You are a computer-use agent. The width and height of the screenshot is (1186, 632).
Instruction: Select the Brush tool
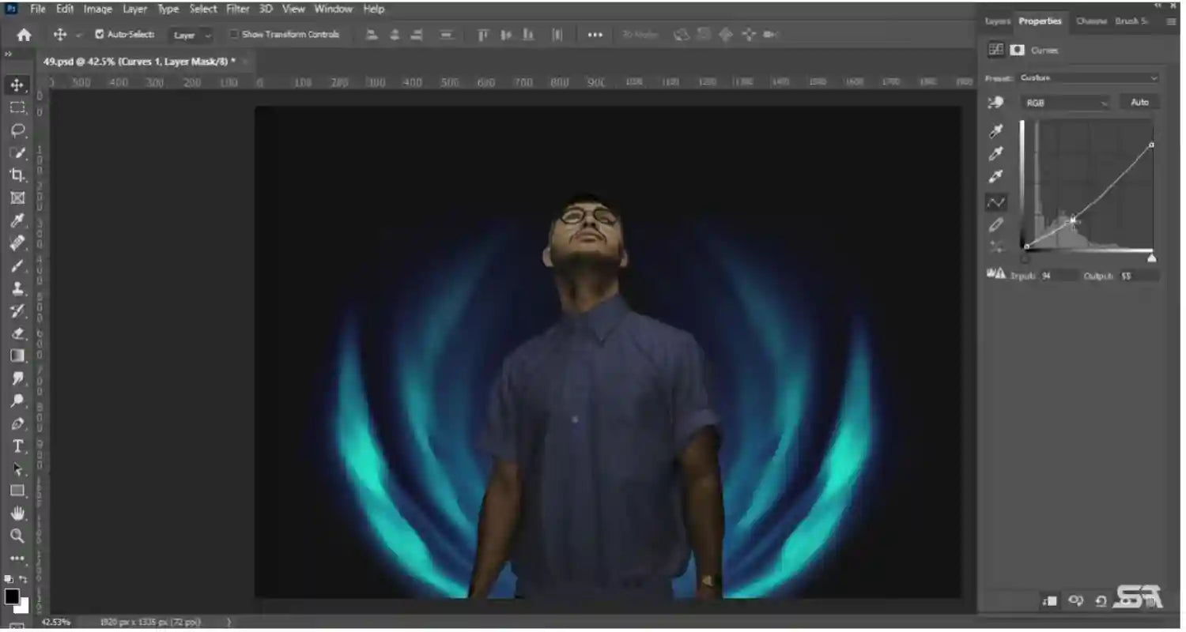(17, 265)
